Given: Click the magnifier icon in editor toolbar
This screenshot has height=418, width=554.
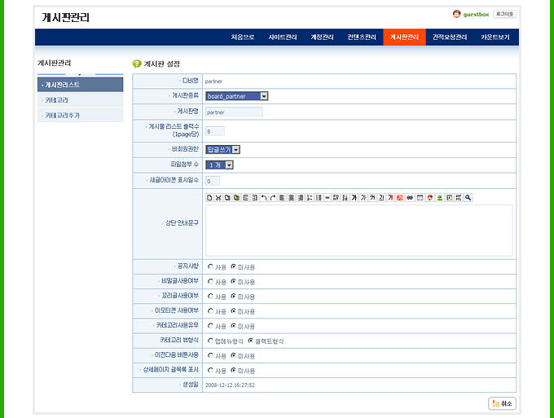Looking at the screenshot, I should [468, 197].
